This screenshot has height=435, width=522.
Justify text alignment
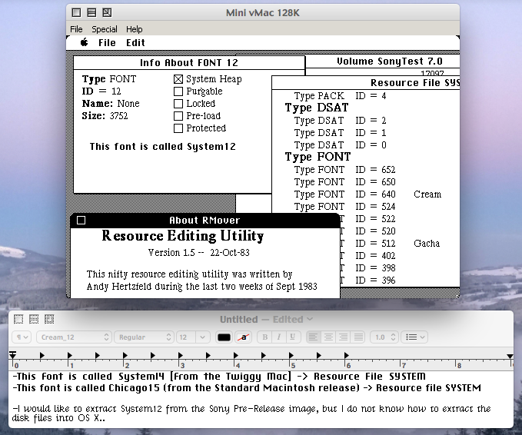pos(358,337)
